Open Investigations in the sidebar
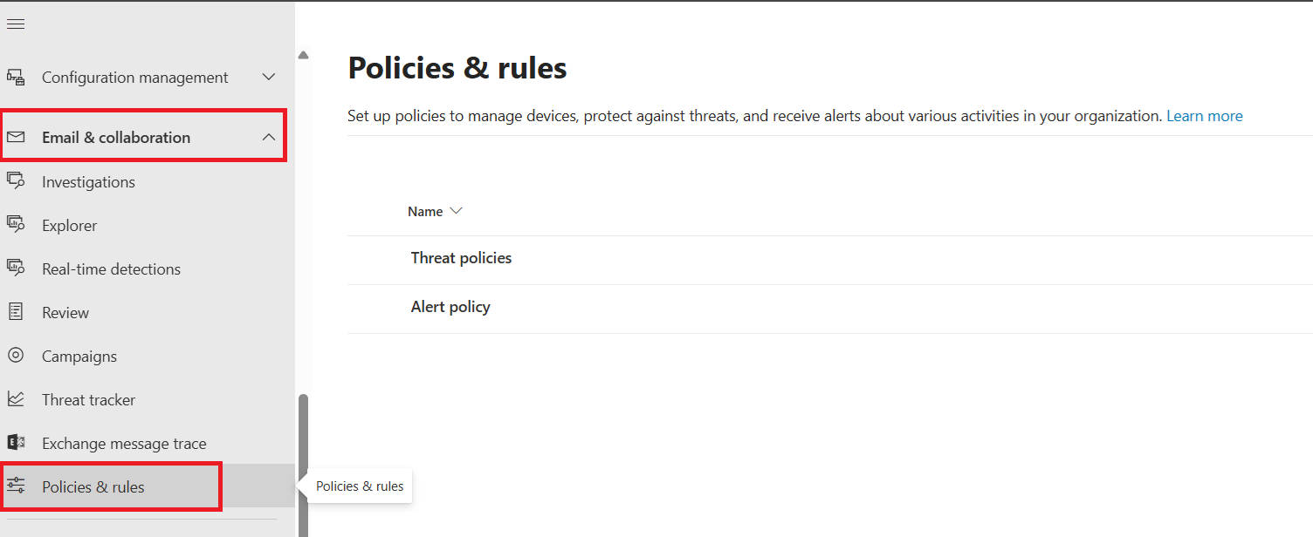Image resolution: width=1313 pixels, height=537 pixels. 88,182
